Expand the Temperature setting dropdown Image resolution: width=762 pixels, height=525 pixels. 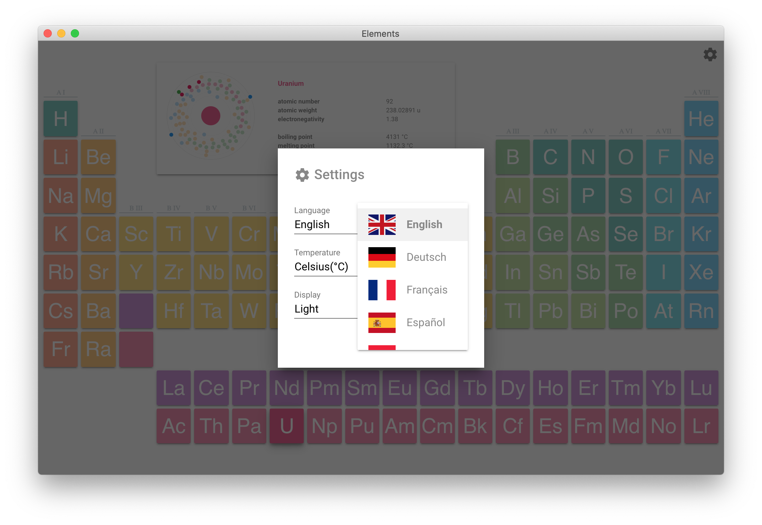pos(321,266)
